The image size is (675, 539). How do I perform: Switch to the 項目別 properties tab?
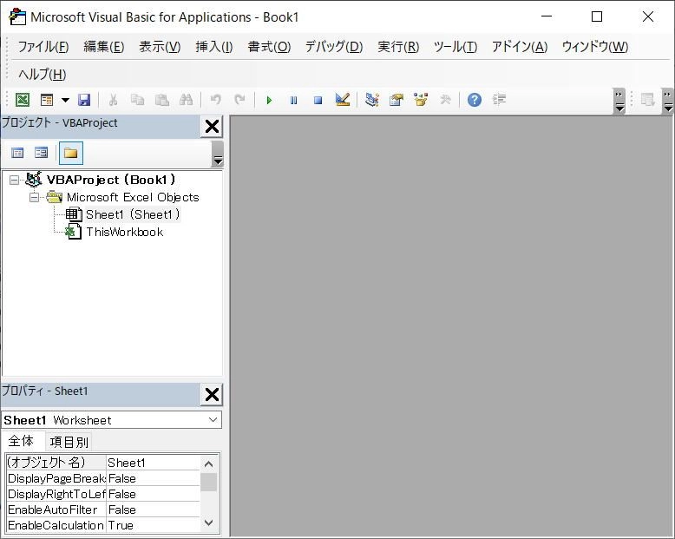pyautogui.click(x=69, y=442)
